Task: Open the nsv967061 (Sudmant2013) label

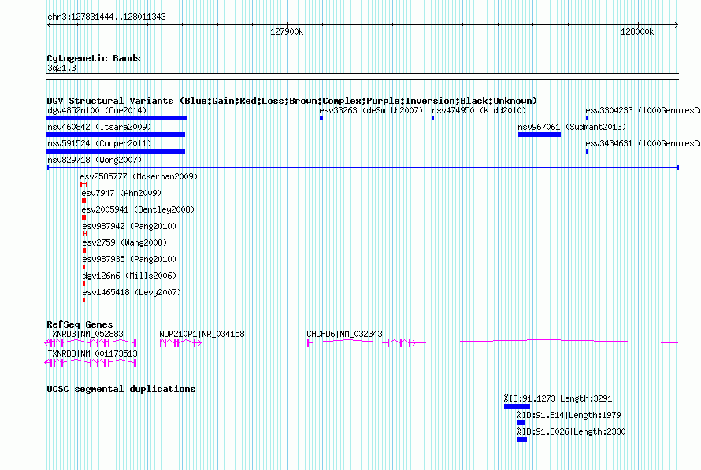Action: 572,127
